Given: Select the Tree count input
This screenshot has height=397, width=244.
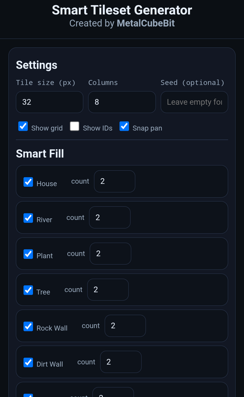Looking at the screenshot, I should (108, 290).
